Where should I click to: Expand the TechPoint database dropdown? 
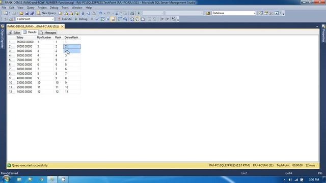tap(52, 19)
